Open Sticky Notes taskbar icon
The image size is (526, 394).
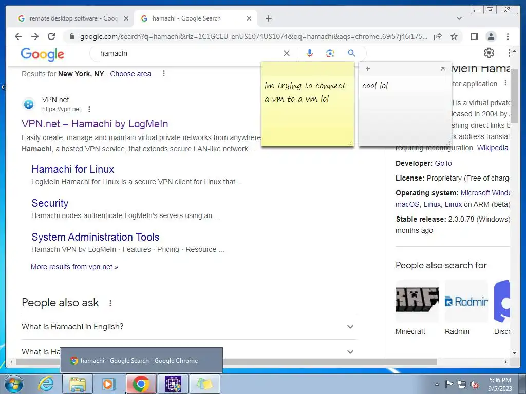click(205, 384)
